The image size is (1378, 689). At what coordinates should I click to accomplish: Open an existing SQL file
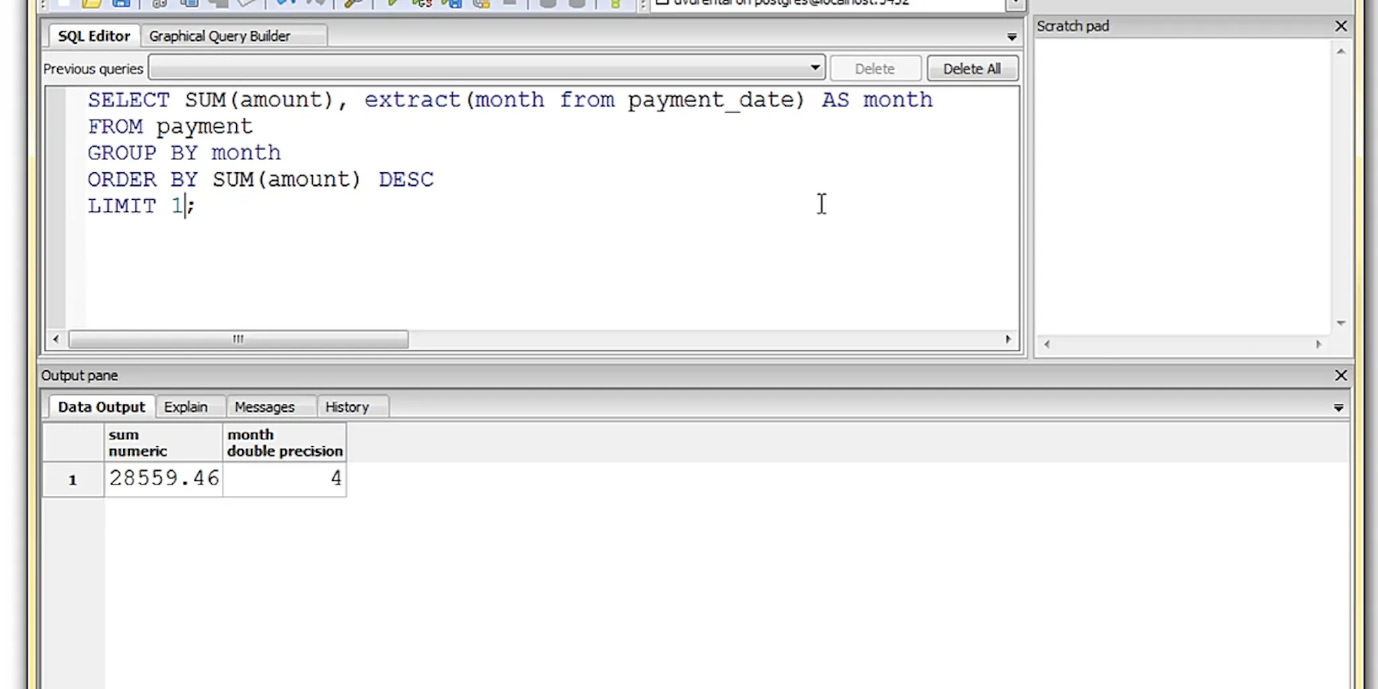tap(92, 4)
